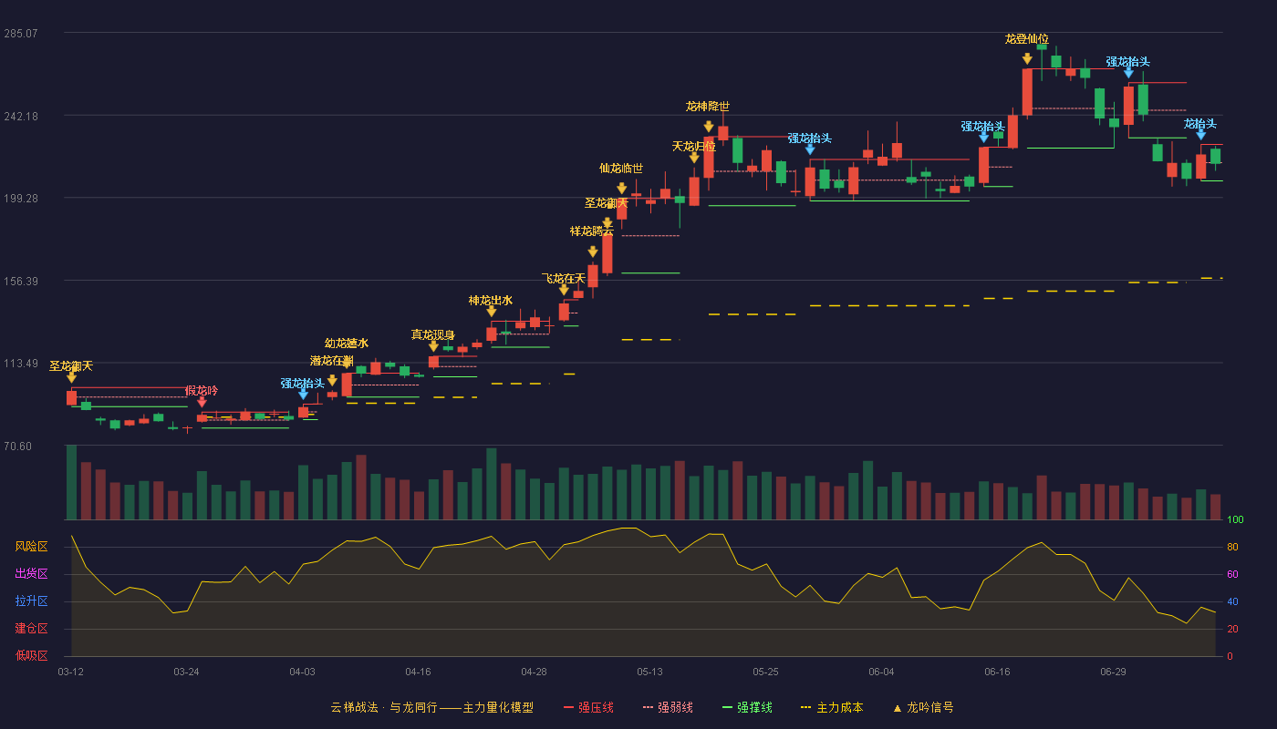This screenshot has height=729, width=1277.
Task: Click the 156.39 price axis value
Action: [21, 282]
